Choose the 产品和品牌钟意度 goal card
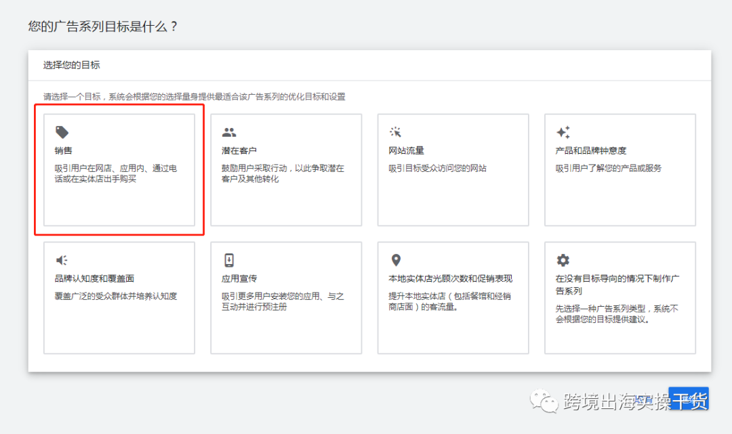The width and height of the screenshot is (732, 434). click(619, 169)
